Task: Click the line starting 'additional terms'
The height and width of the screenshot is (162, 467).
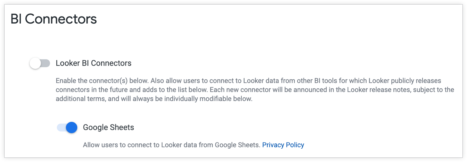Action: click(x=154, y=99)
